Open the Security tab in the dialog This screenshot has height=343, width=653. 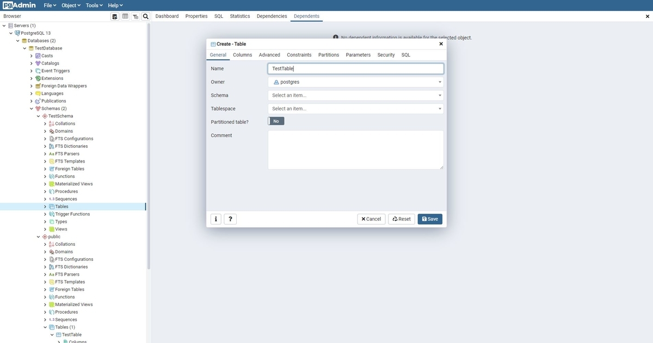pos(386,55)
